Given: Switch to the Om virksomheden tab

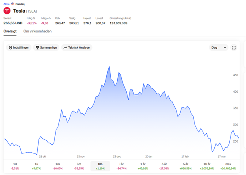Looking at the screenshot, I should pos(37,31).
